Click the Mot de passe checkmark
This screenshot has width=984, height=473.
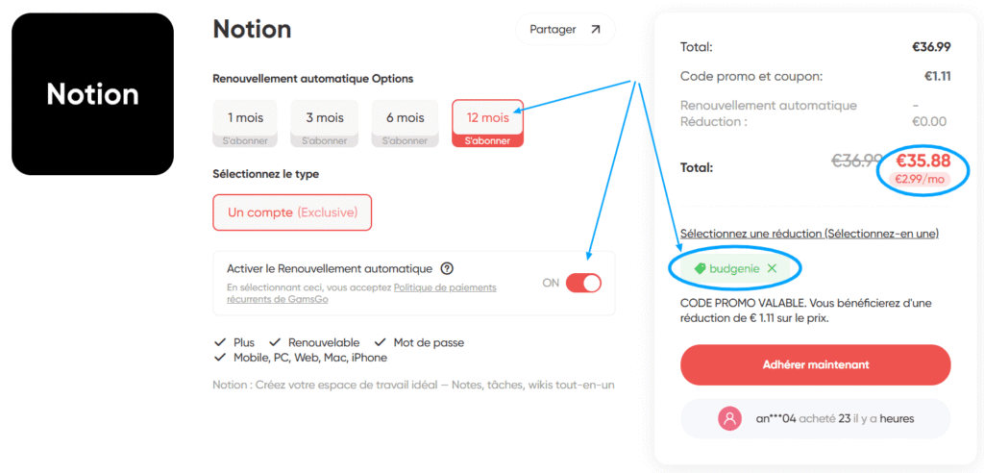[x=381, y=342]
